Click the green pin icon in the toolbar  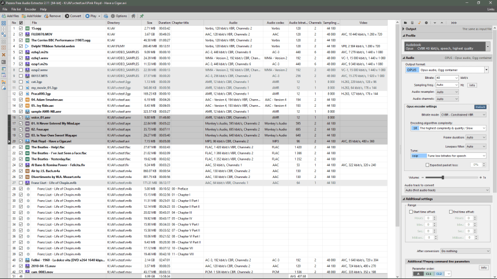(x=142, y=16)
